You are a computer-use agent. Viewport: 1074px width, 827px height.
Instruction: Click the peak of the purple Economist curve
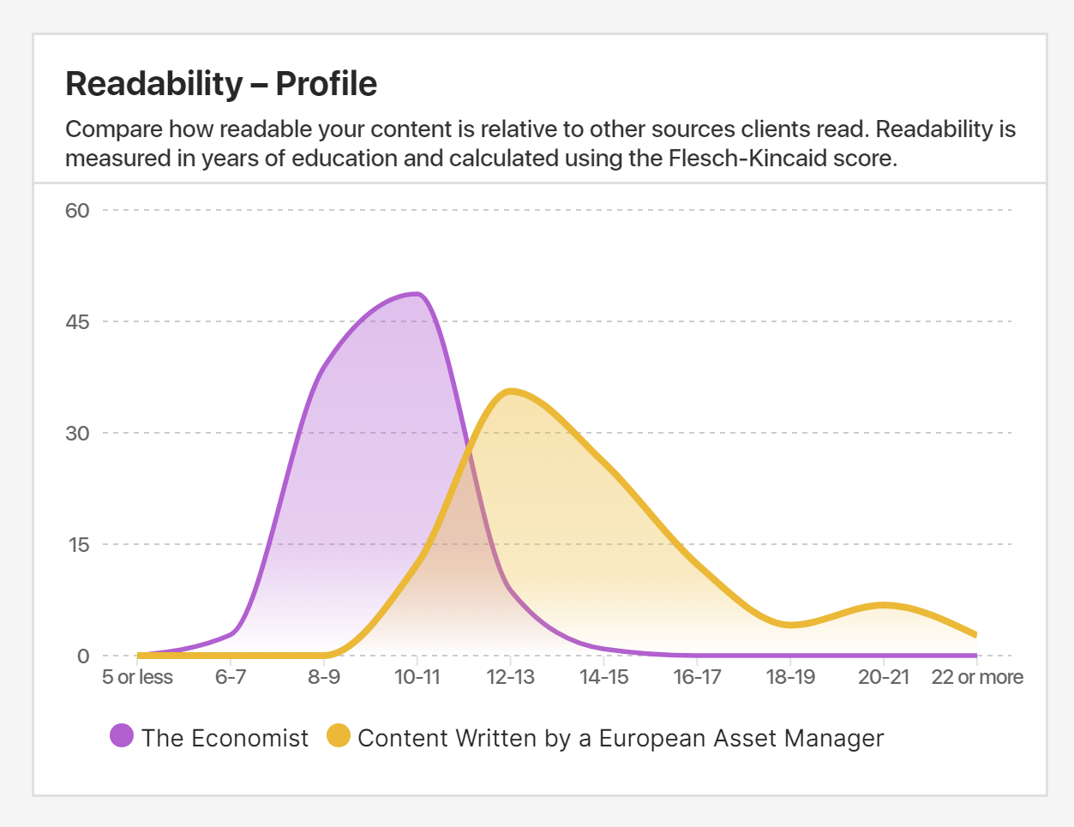click(x=417, y=295)
